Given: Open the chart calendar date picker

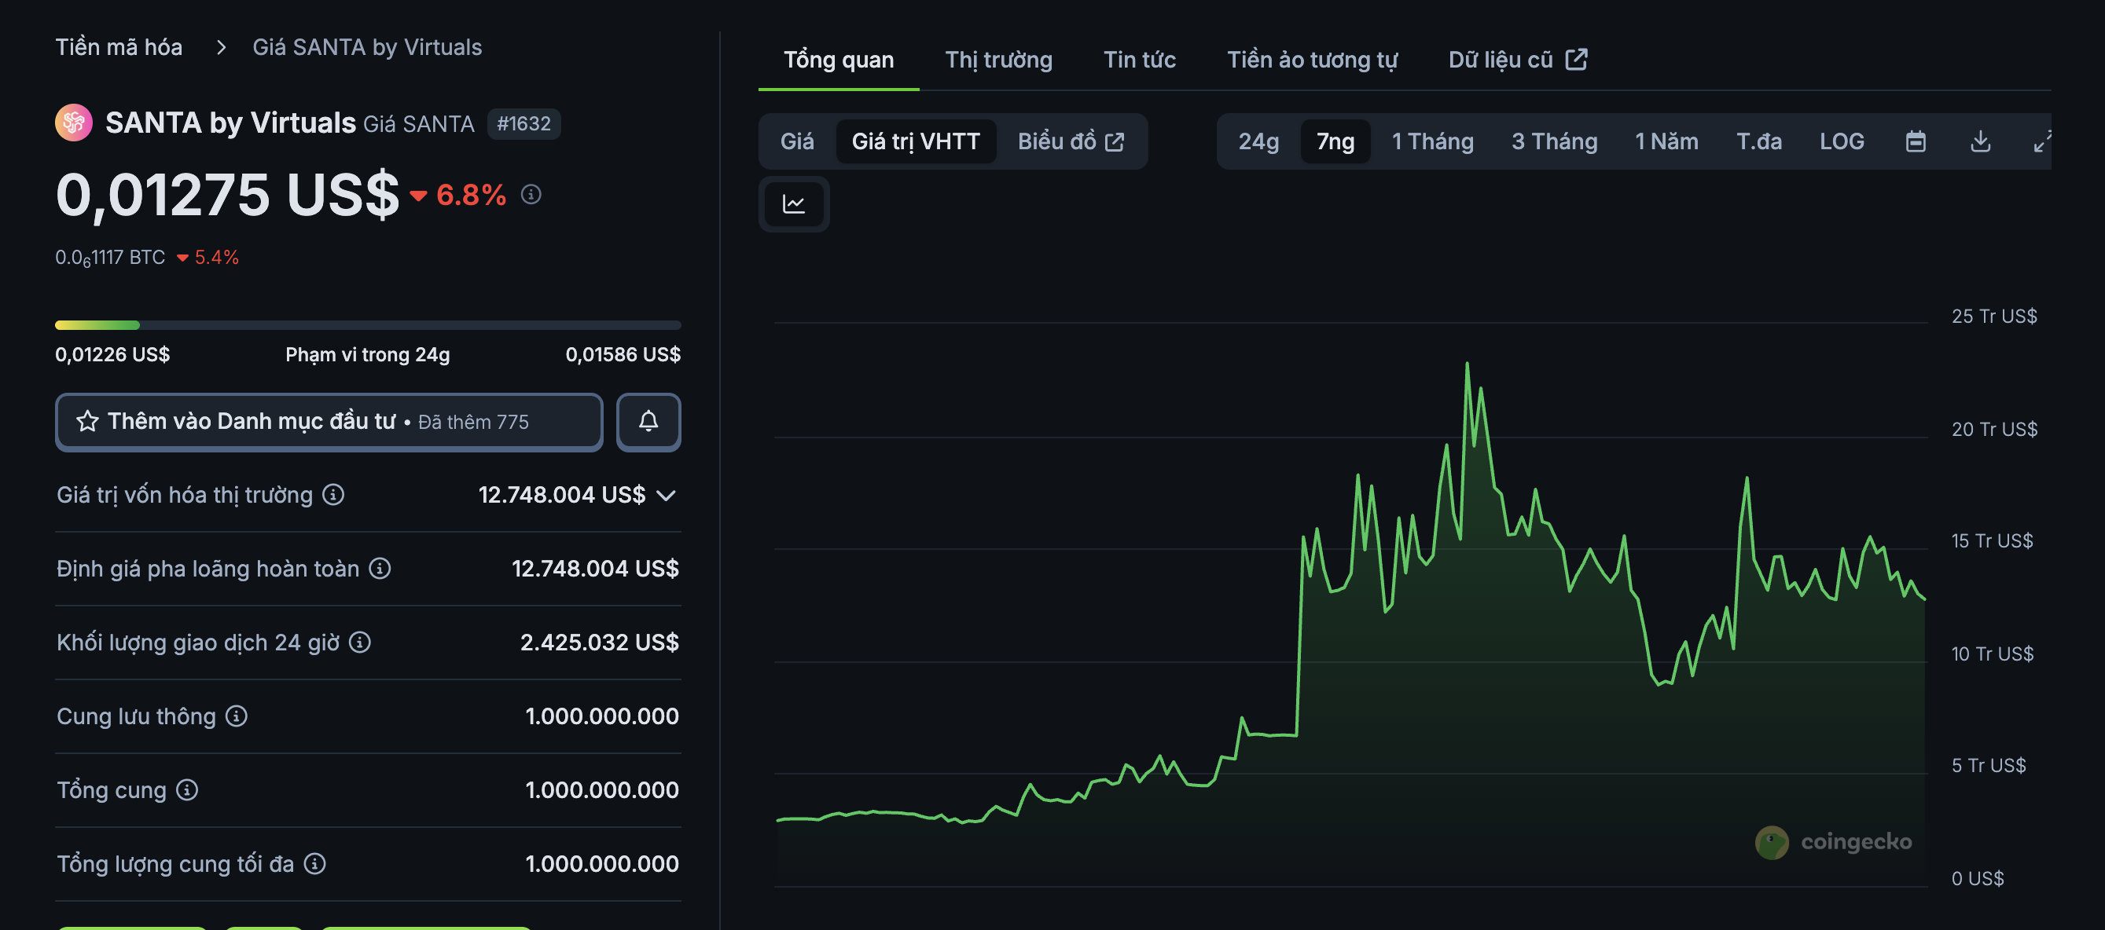Looking at the screenshot, I should (x=1916, y=141).
